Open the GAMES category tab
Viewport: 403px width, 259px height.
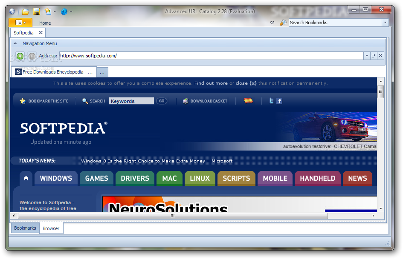(x=97, y=178)
